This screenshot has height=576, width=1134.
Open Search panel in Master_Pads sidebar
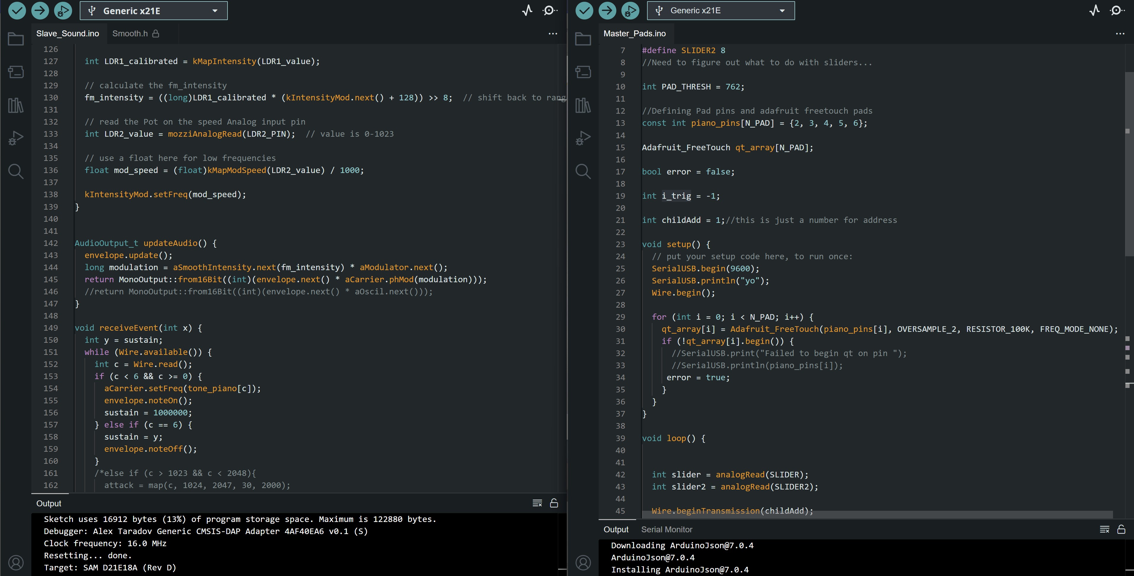pyautogui.click(x=583, y=171)
